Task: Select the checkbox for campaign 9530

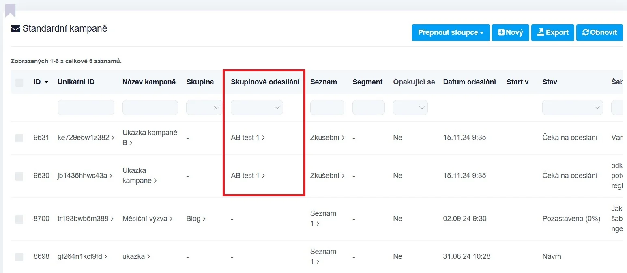Action: pos(19,176)
